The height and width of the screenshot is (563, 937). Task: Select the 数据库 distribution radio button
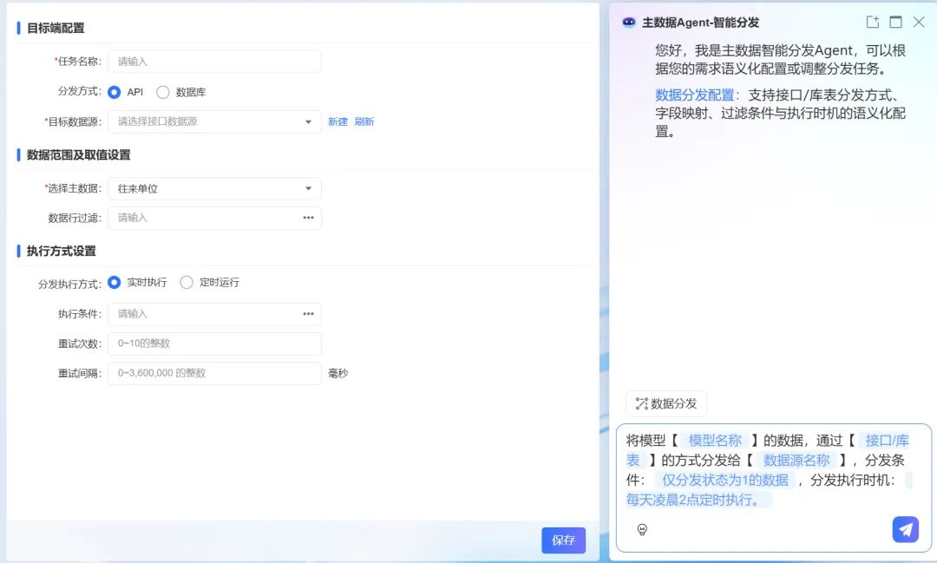162,92
